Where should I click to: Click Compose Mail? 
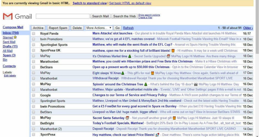13,27
